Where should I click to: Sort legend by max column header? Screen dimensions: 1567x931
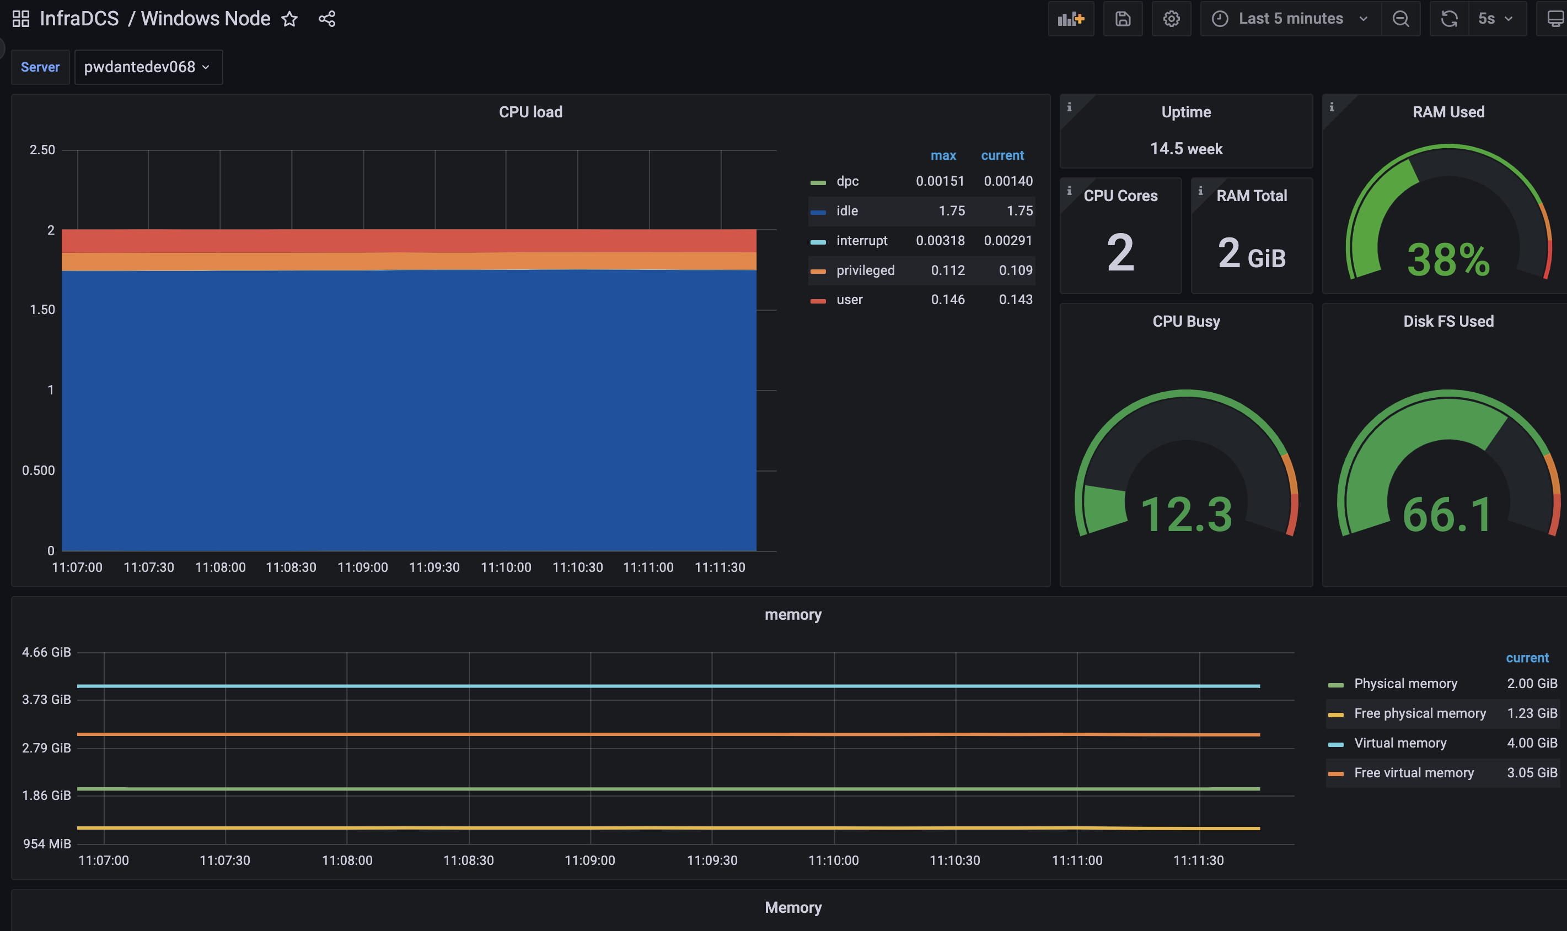(943, 155)
